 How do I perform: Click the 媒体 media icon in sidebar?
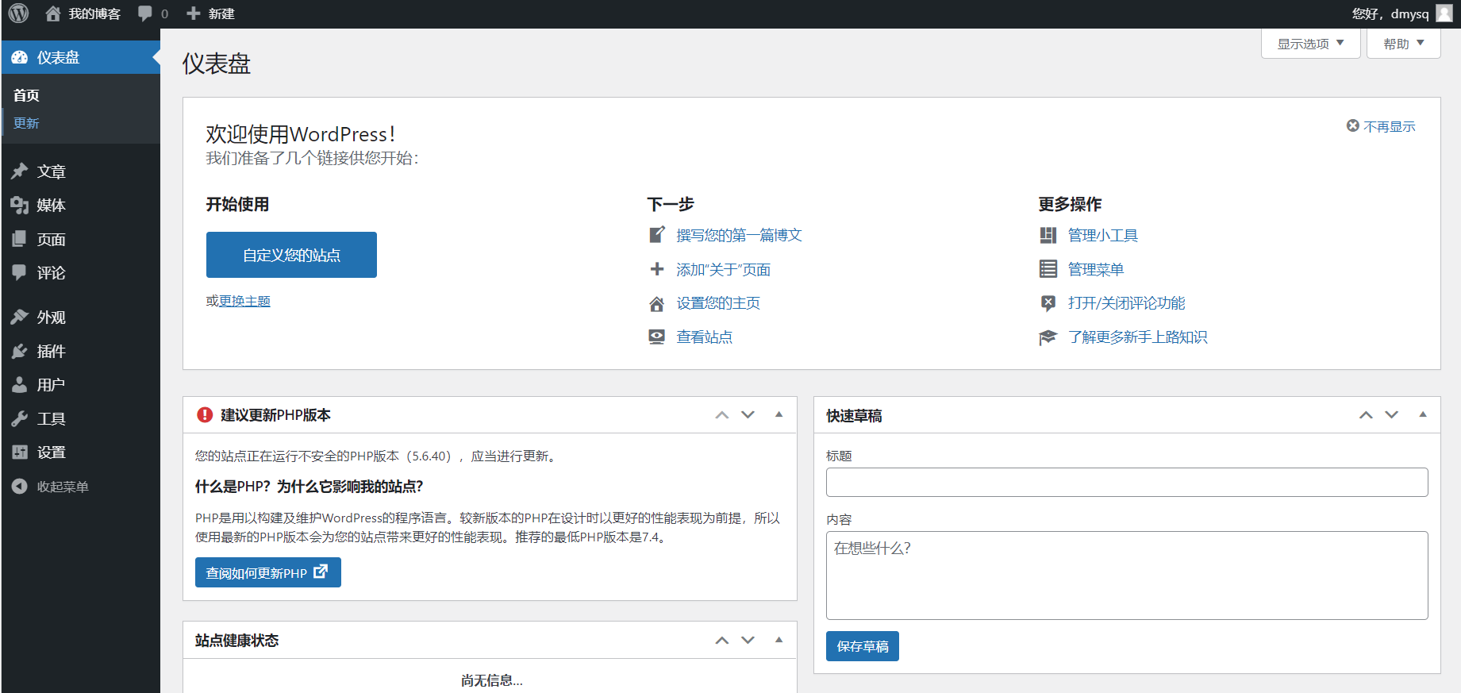[x=20, y=205]
